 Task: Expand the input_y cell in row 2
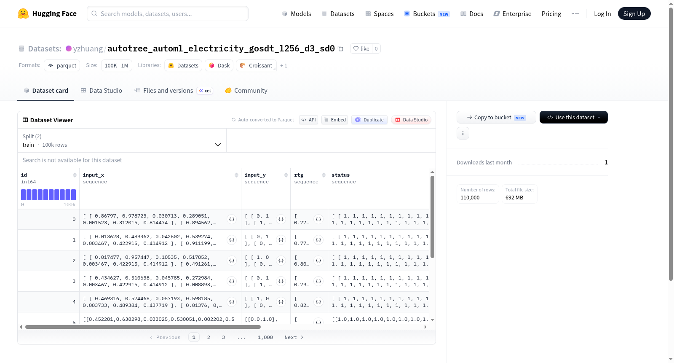[281, 261]
